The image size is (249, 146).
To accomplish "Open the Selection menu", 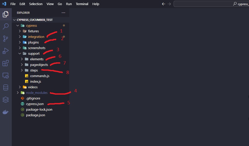I will click(x=36, y=4).
